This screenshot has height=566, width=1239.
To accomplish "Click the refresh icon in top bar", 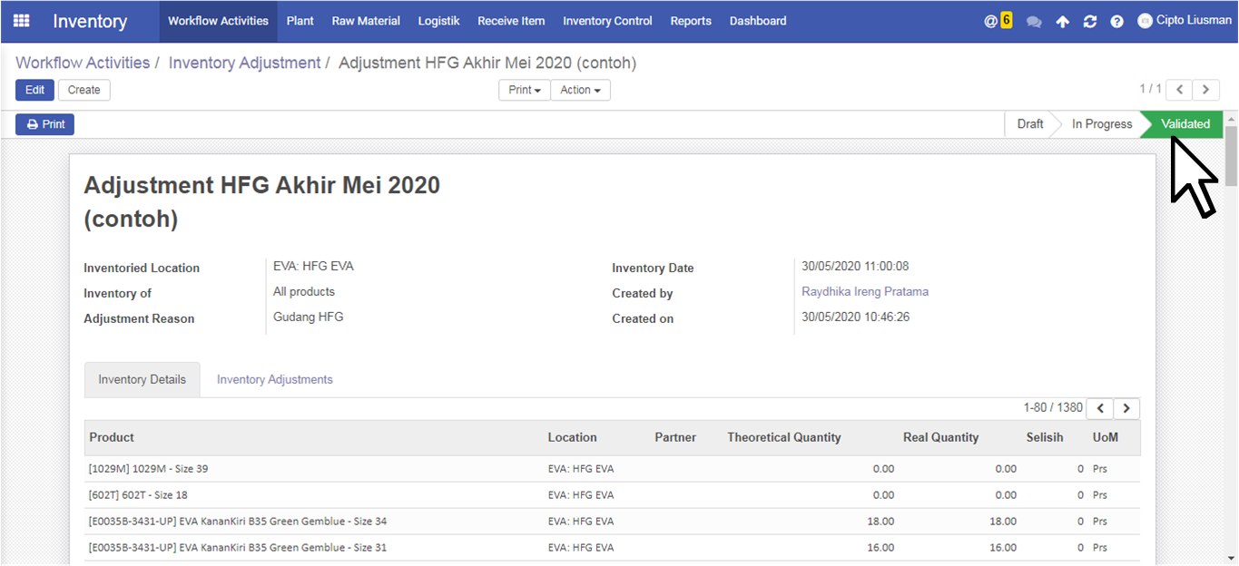I will [1090, 22].
